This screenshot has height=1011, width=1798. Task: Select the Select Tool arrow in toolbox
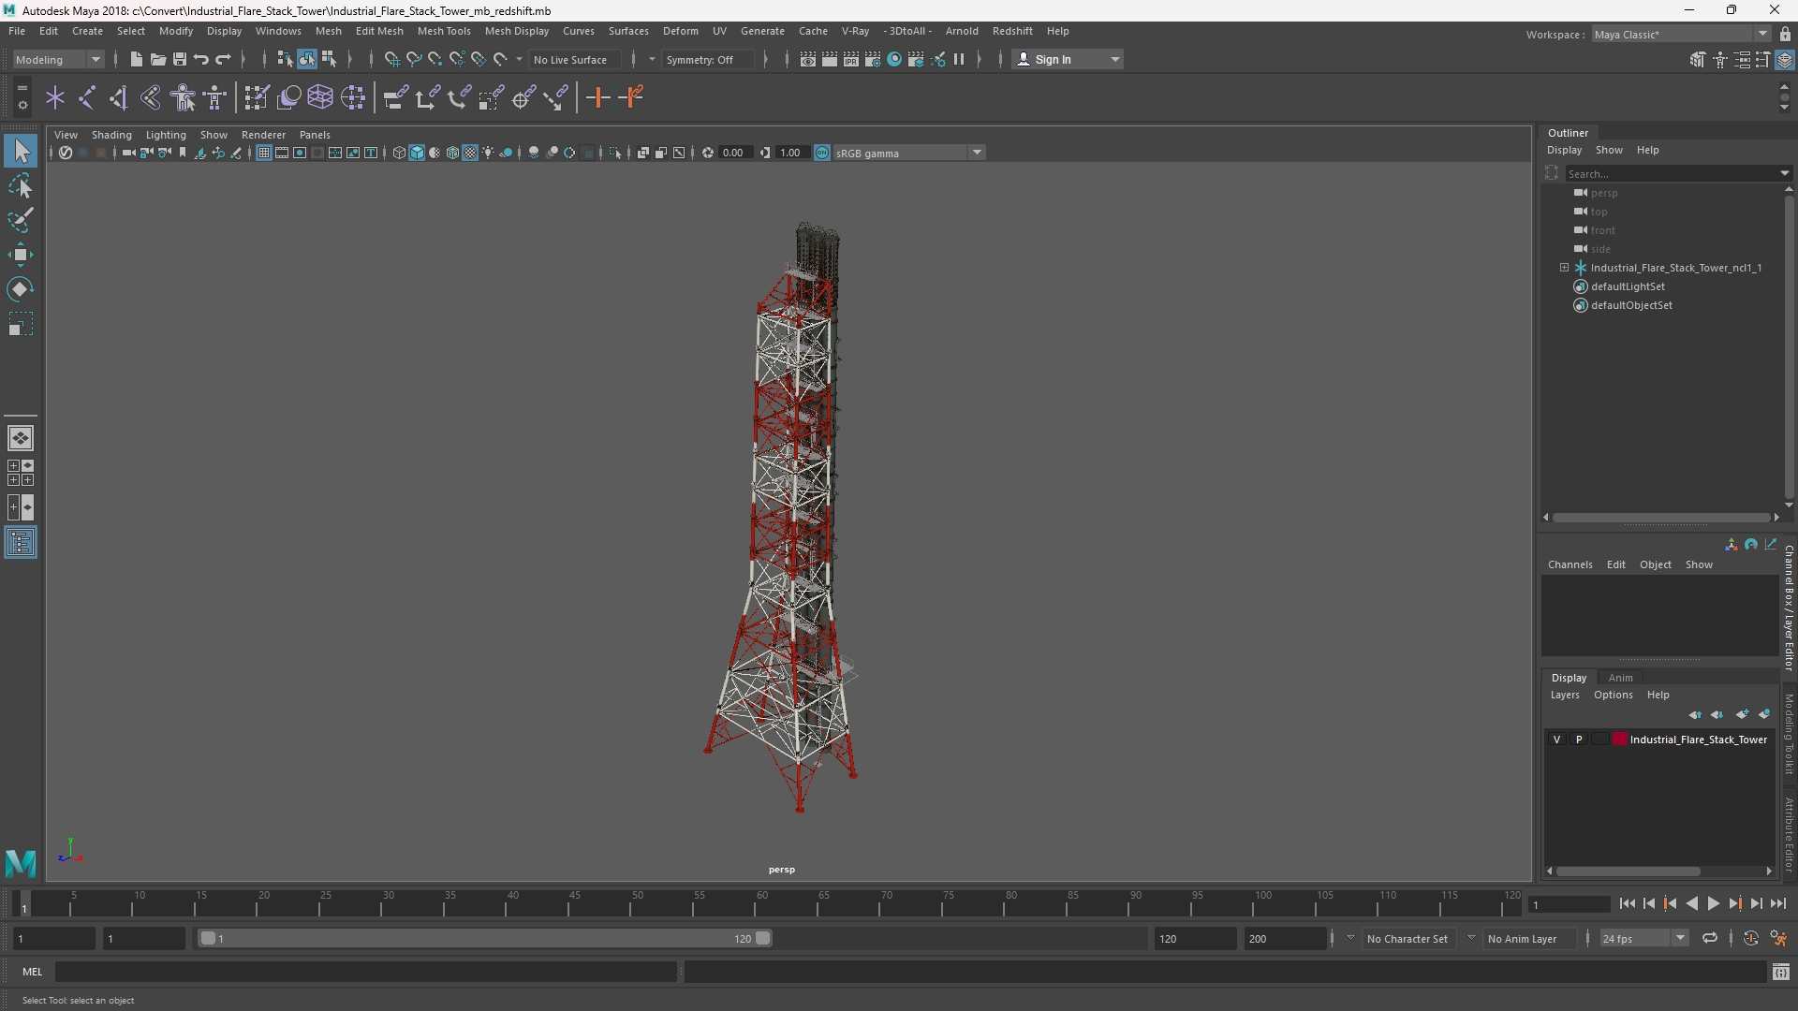[21, 151]
